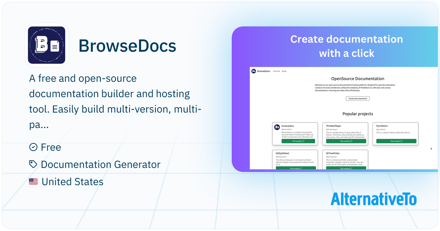Image resolution: width=440 pixels, height=231 pixels.
Task: Click the BrowseDocs title heading
Action: pyautogui.click(x=127, y=46)
